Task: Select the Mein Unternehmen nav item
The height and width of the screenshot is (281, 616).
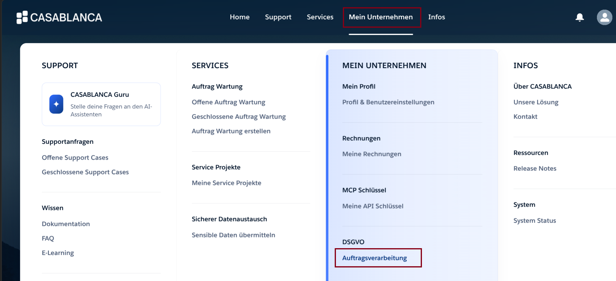Action: [381, 17]
